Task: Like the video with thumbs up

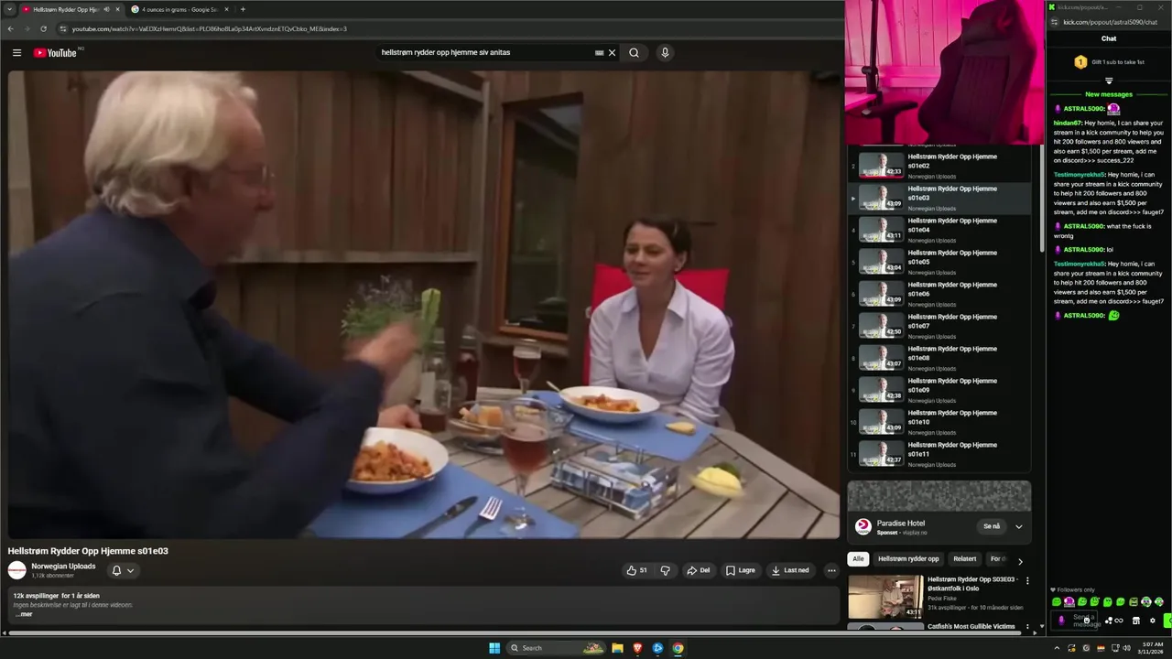Action: (x=637, y=570)
